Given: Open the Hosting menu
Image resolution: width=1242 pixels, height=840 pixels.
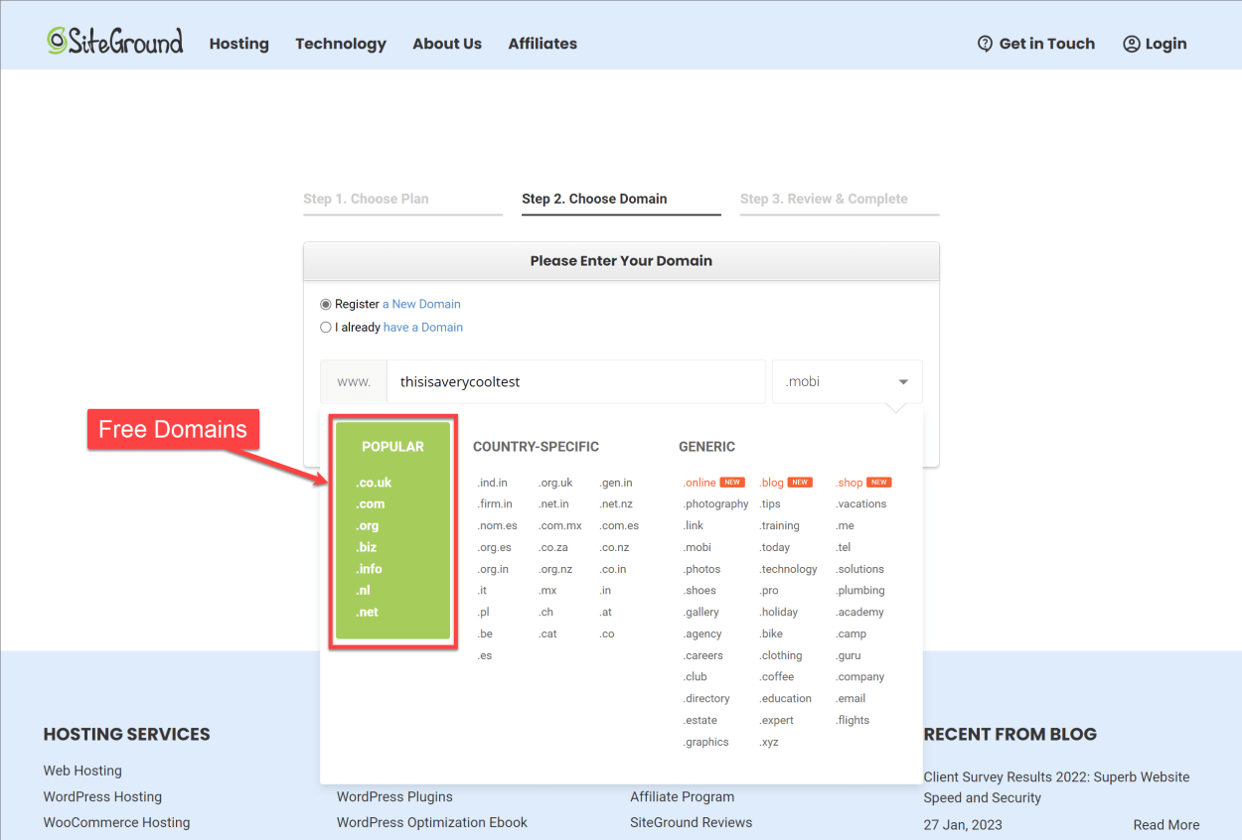Looking at the screenshot, I should pyautogui.click(x=239, y=44).
